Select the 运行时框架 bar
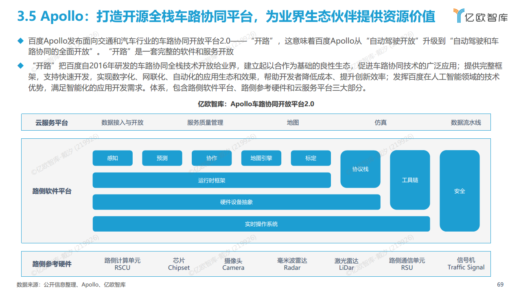Screen dimensions: 521x293 pyautogui.click(x=212, y=180)
